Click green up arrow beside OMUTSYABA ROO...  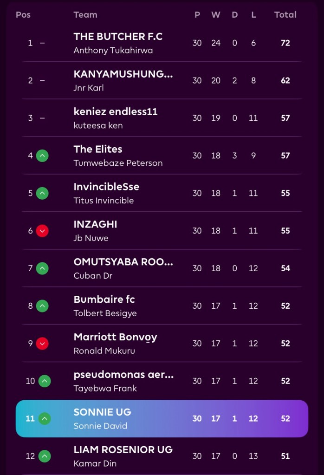(42, 268)
